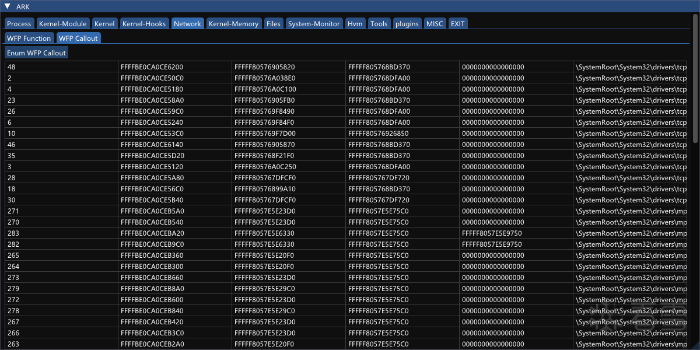Click address FFFFBE0CA0CEB300
Screen dimensions: 700x350
coord(175,267)
